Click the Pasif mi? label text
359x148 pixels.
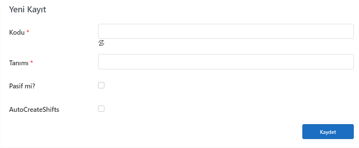[22, 86]
